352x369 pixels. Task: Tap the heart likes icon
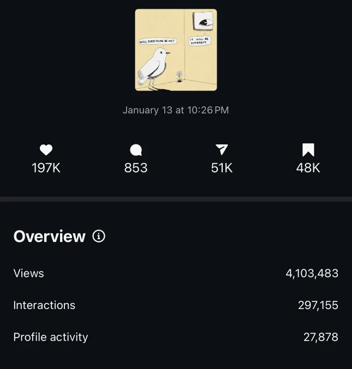coord(46,150)
